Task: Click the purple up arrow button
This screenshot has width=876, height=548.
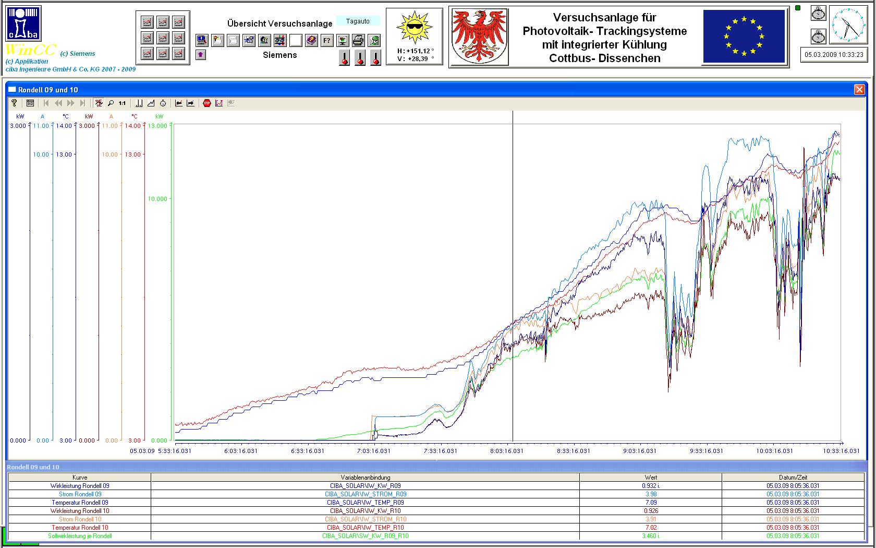Action: [201, 55]
